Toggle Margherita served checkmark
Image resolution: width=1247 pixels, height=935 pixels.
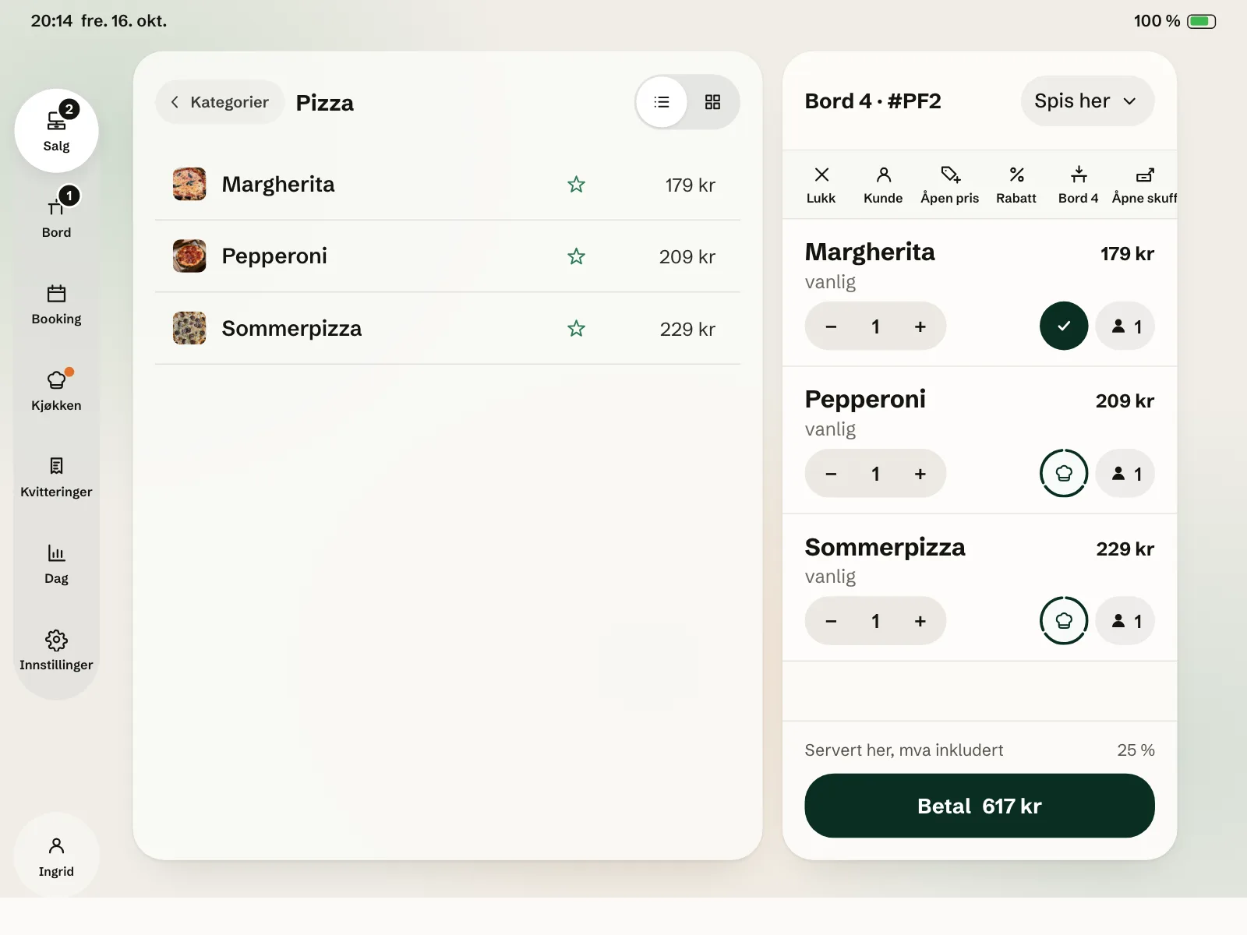click(x=1064, y=326)
